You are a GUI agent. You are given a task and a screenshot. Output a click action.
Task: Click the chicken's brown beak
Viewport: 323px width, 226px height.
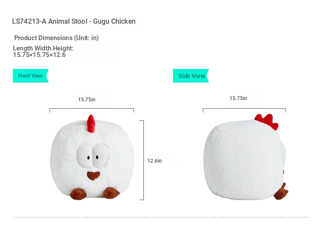(93, 176)
